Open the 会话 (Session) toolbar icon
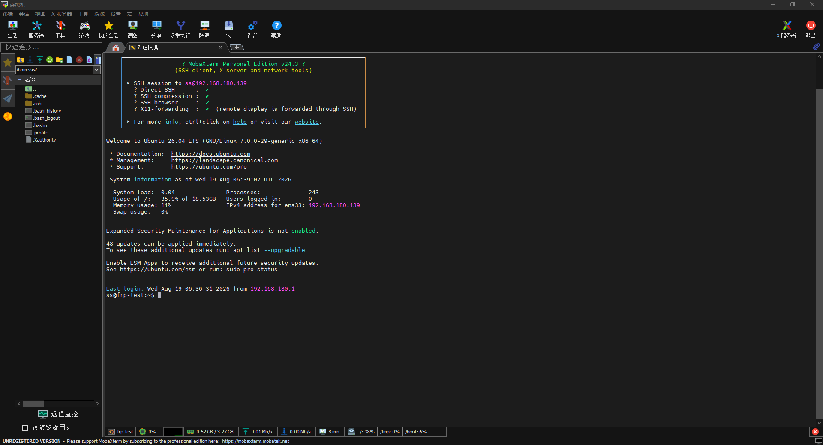 point(12,29)
